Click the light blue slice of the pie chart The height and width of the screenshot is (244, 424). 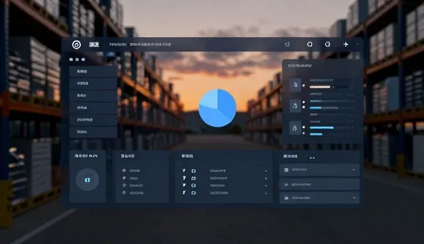[x=209, y=99]
